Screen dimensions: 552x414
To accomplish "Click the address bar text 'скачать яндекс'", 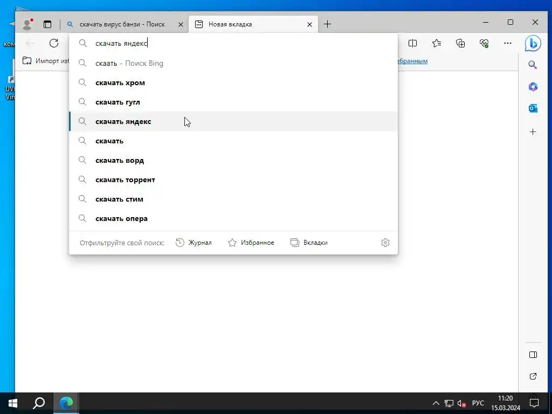I will (121, 43).
